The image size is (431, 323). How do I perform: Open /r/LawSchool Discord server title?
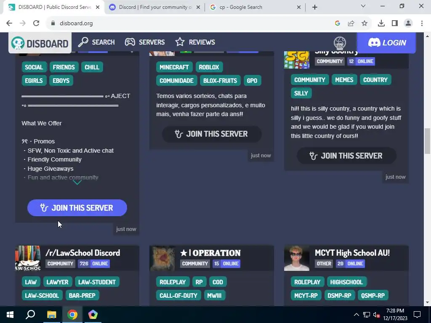[x=83, y=253]
